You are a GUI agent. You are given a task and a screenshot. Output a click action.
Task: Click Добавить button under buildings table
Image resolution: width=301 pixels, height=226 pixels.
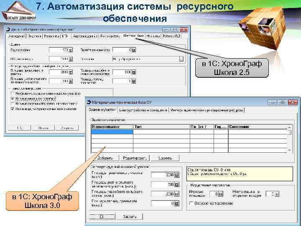[105, 158]
